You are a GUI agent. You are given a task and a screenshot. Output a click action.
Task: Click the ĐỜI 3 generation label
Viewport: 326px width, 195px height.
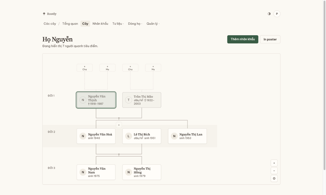pos(52,168)
